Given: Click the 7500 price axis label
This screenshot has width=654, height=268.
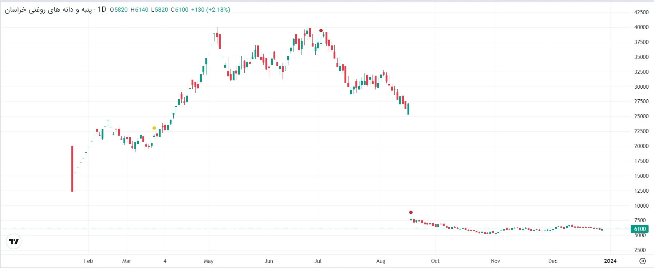Looking at the screenshot, I should [x=640, y=220].
